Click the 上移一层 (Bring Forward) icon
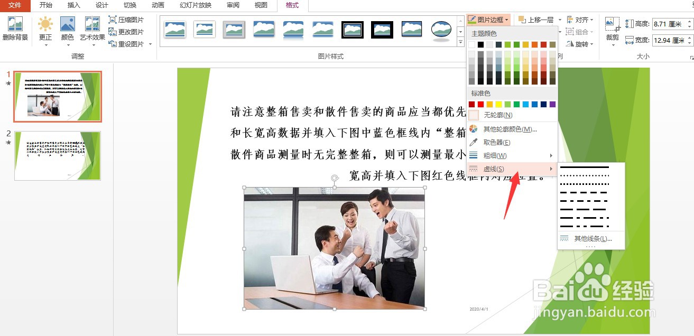The height and width of the screenshot is (336, 694). click(538, 19)
